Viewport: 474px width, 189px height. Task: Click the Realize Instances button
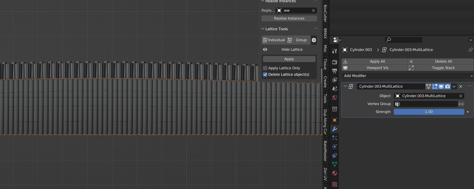(289, 18)
